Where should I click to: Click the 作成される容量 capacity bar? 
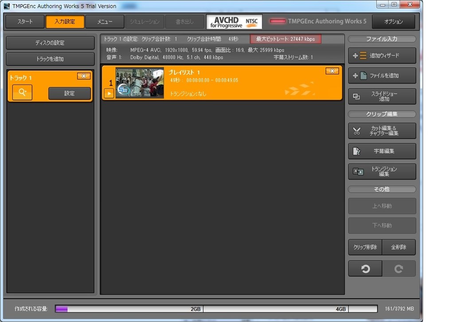pyautogui.click(x=216, y=309)
